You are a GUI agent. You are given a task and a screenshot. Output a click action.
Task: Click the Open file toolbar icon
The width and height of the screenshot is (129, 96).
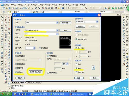tap(6, 8)
